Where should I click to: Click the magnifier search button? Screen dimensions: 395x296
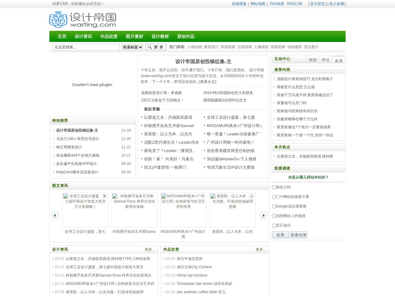(x=156, y=47)
